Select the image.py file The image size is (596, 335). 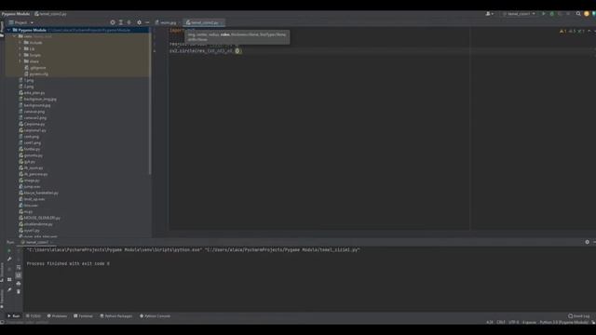point(29,181)
